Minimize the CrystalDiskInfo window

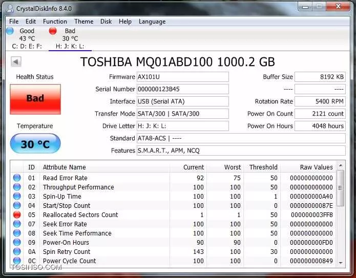(305, 7)
